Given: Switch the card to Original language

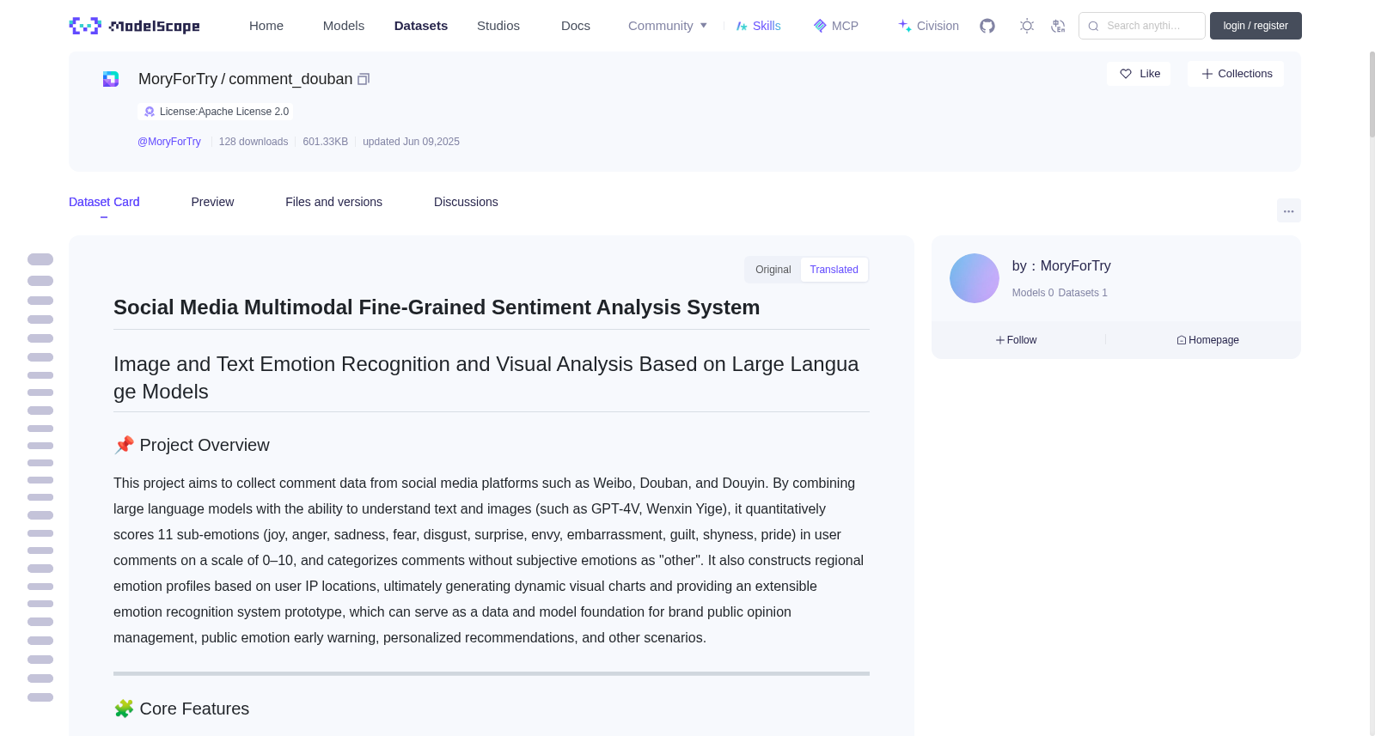Looking at the screenshot, I should click(x=773, y=270).
